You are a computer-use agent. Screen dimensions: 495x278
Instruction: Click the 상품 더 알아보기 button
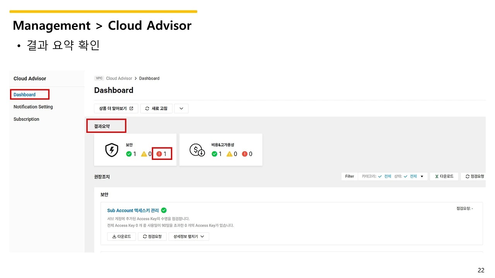(116, 108)
